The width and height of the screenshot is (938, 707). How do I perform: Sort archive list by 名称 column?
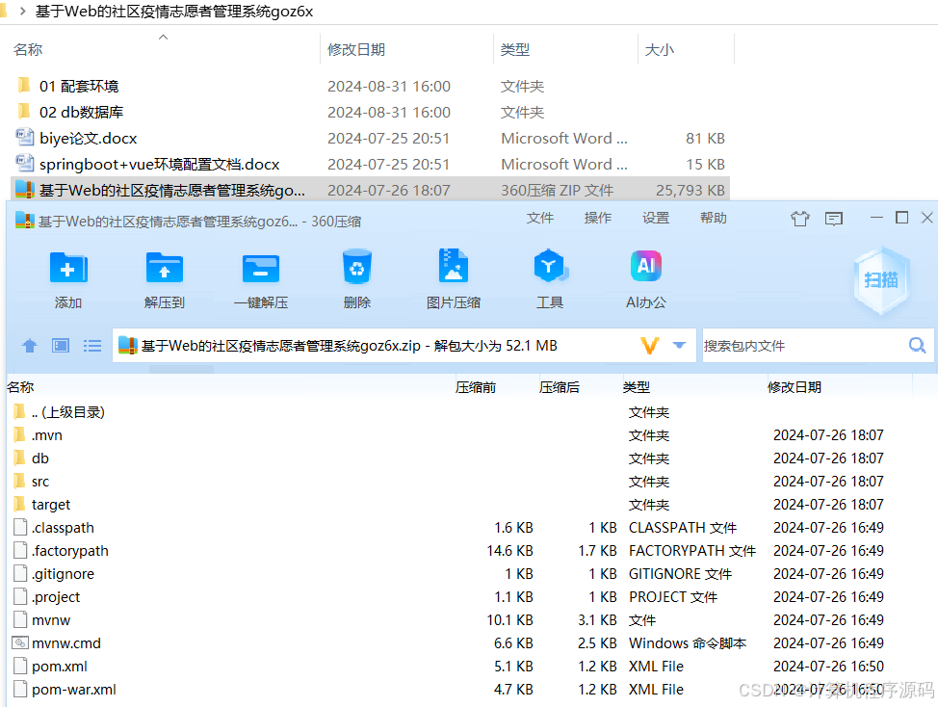tap(20, 387)
